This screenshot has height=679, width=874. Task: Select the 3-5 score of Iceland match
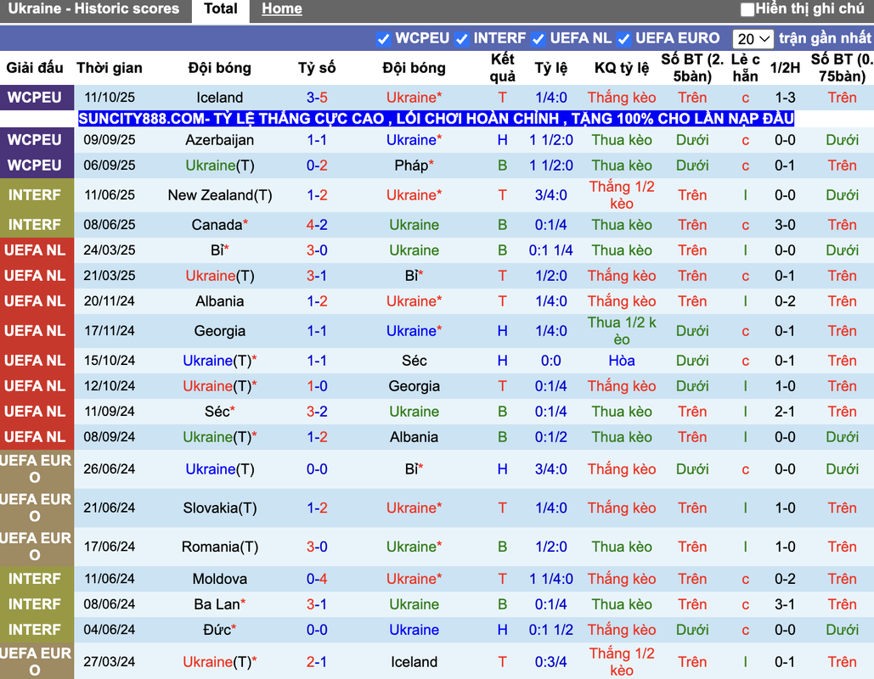tap(317, 98)
